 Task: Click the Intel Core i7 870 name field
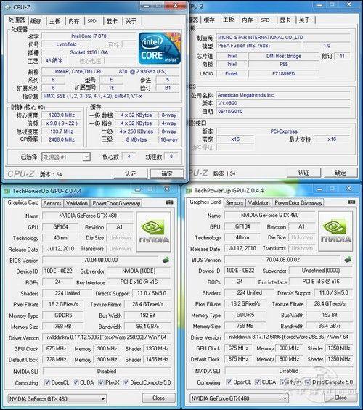pos(89,36)
